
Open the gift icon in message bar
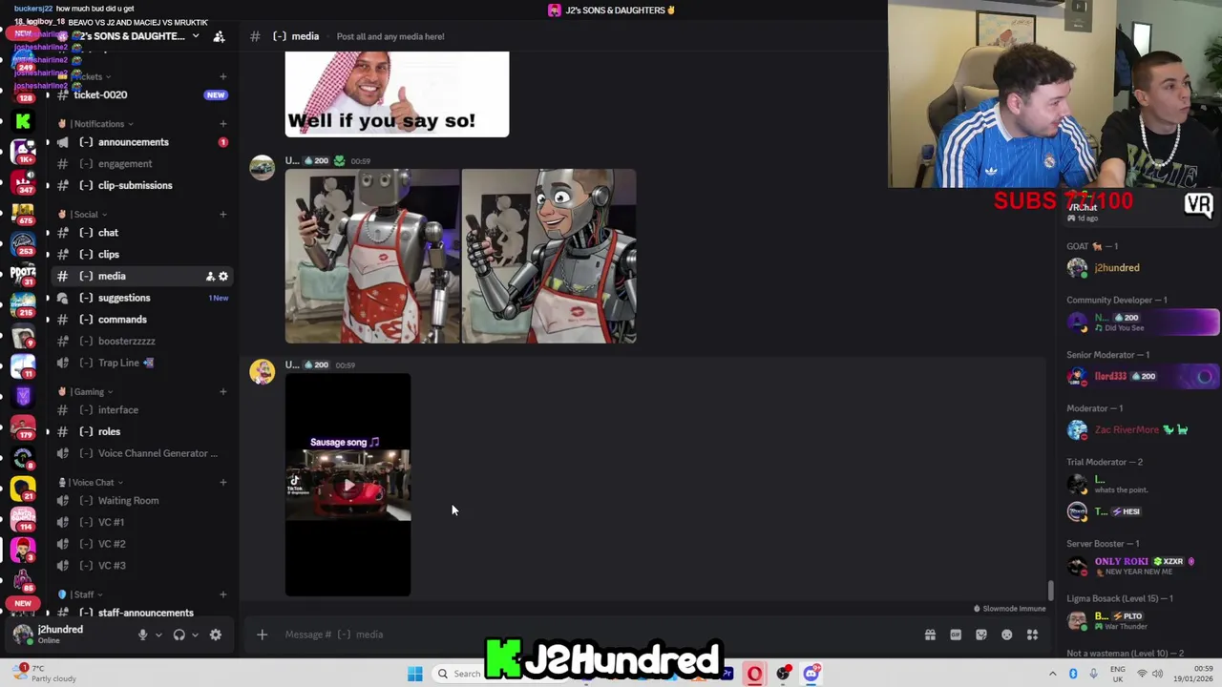coord(930,635)
